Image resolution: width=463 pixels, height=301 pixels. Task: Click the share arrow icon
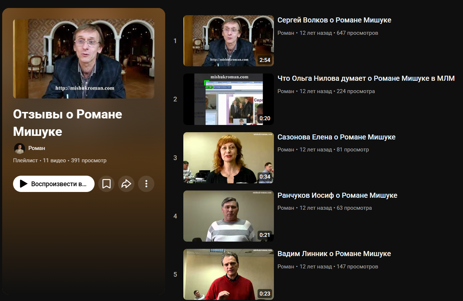coord(126,184)
